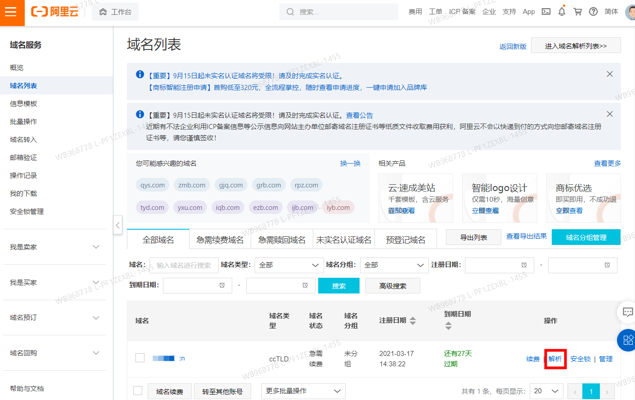Screen dimensions: 635x400
Task: Open 邮箱验证 in sidebar
Action: 23,157
